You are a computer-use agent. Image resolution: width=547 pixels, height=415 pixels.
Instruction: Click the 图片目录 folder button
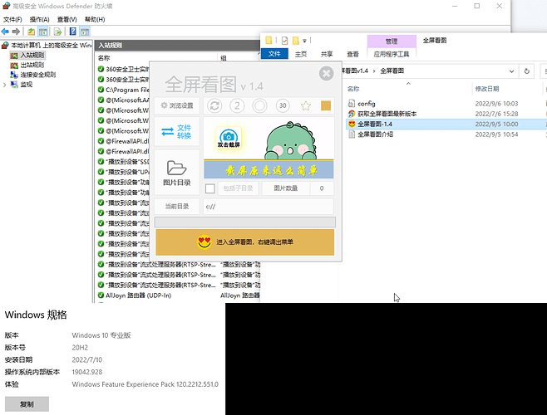[177, 173]
